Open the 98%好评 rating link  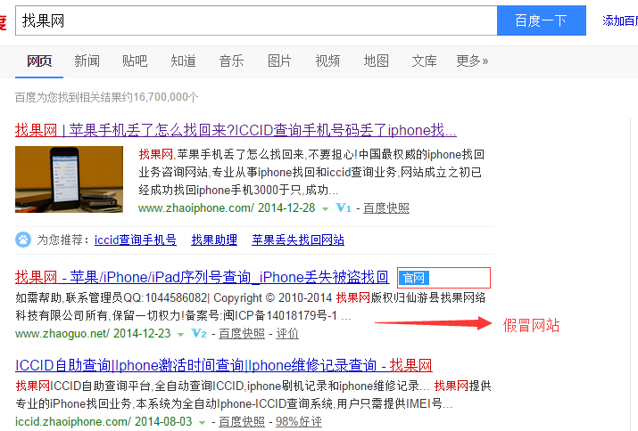[x=299, y=421]
